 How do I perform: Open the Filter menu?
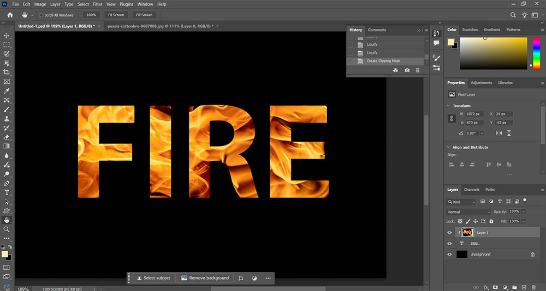pos(98,4)
